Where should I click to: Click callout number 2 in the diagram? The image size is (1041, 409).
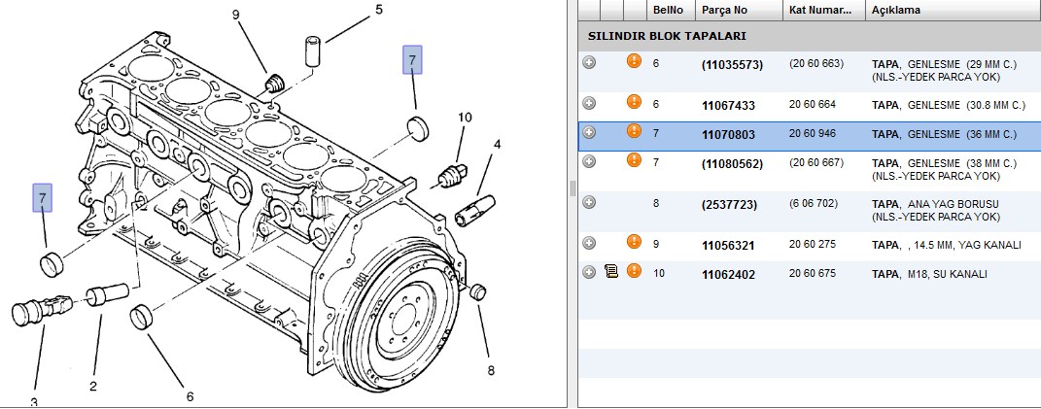coord(93,386)
